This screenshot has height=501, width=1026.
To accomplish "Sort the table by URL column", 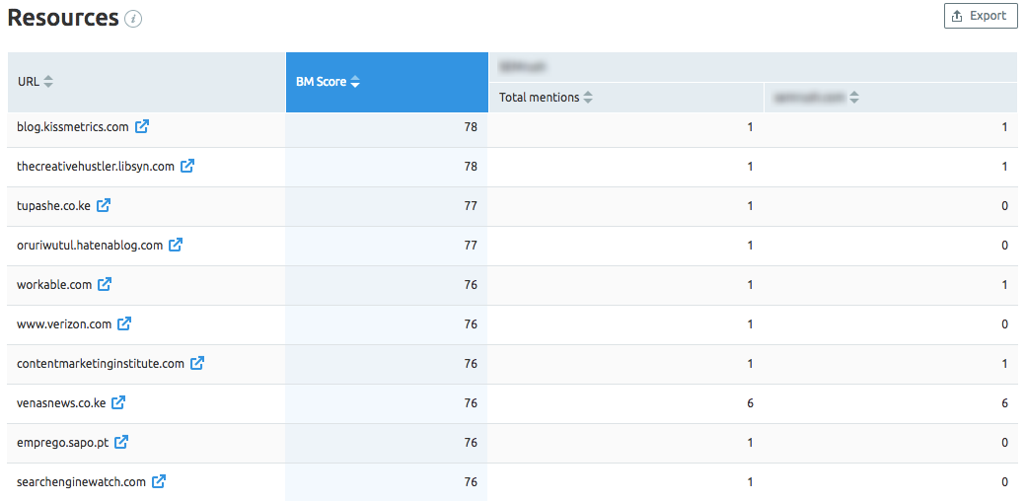I will [48, 83].
